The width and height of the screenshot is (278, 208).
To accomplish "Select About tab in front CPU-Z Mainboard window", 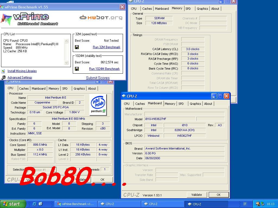I will [x=208, y=104].
